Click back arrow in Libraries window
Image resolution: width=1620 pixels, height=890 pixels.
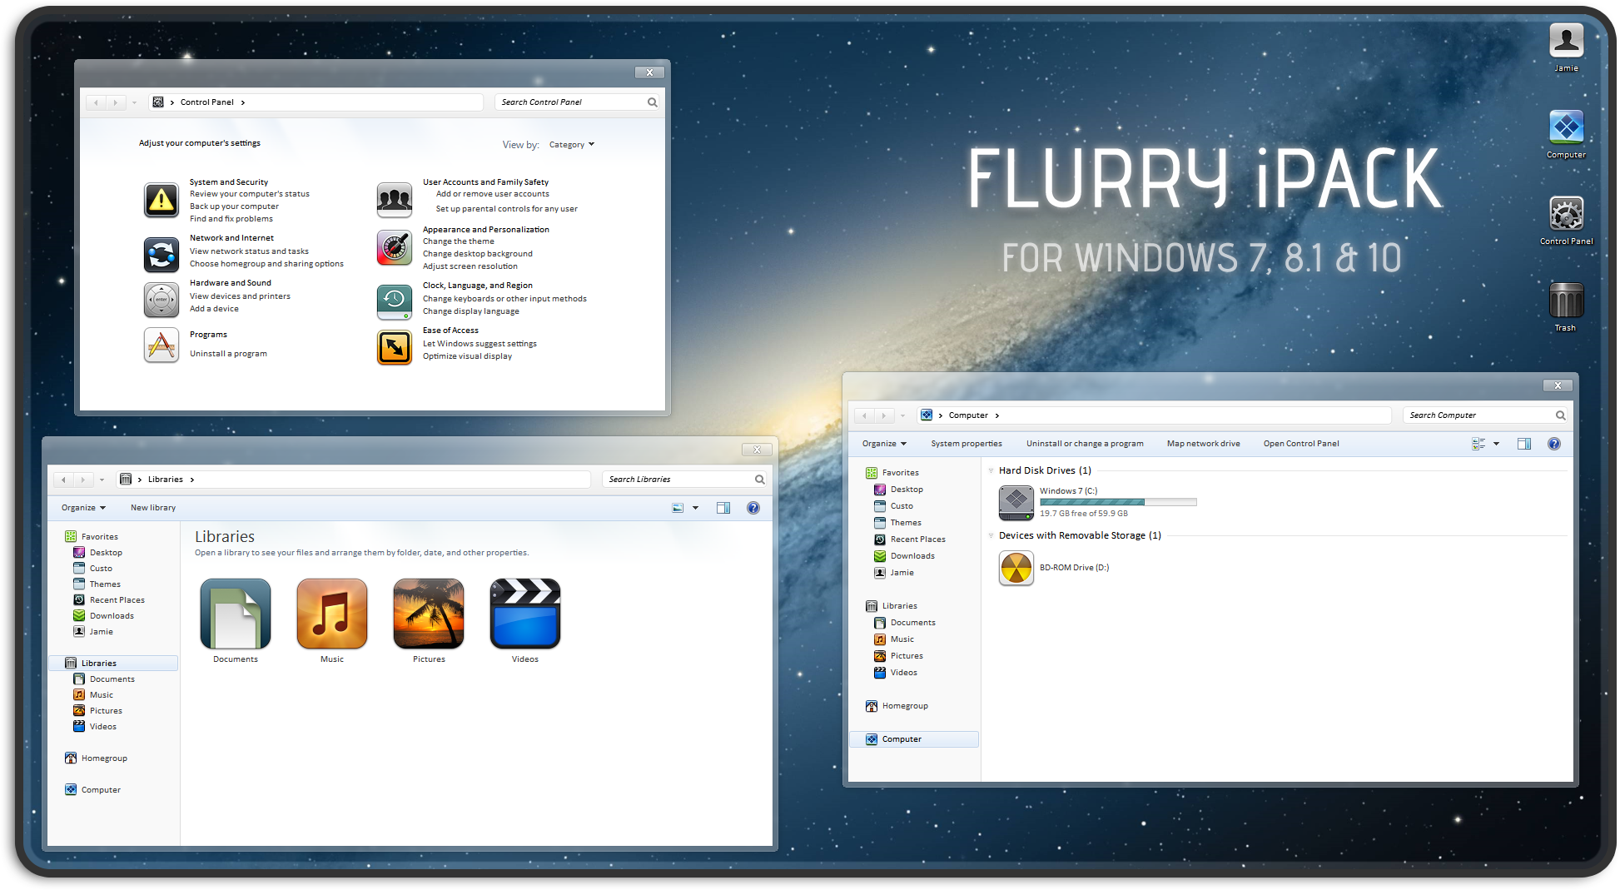[64, 480]
